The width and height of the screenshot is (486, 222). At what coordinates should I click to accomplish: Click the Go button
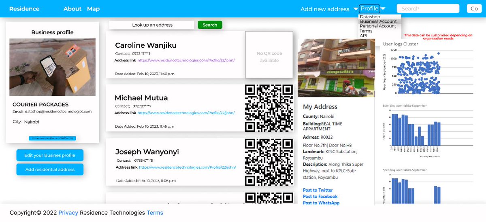point(474,8)
